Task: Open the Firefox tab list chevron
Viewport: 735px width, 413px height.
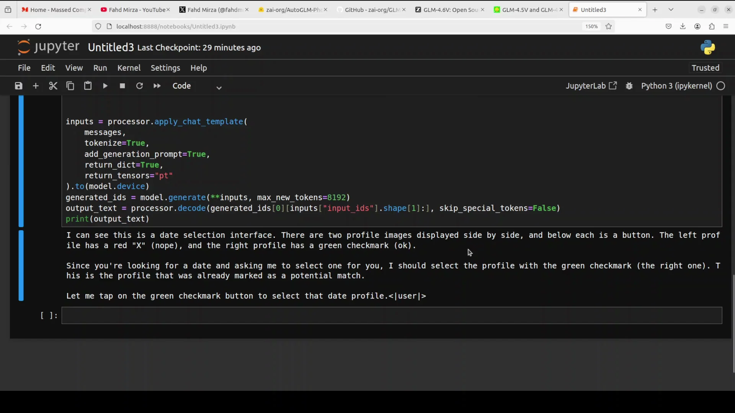Action: pyautogui.click(x=671, y=9)
